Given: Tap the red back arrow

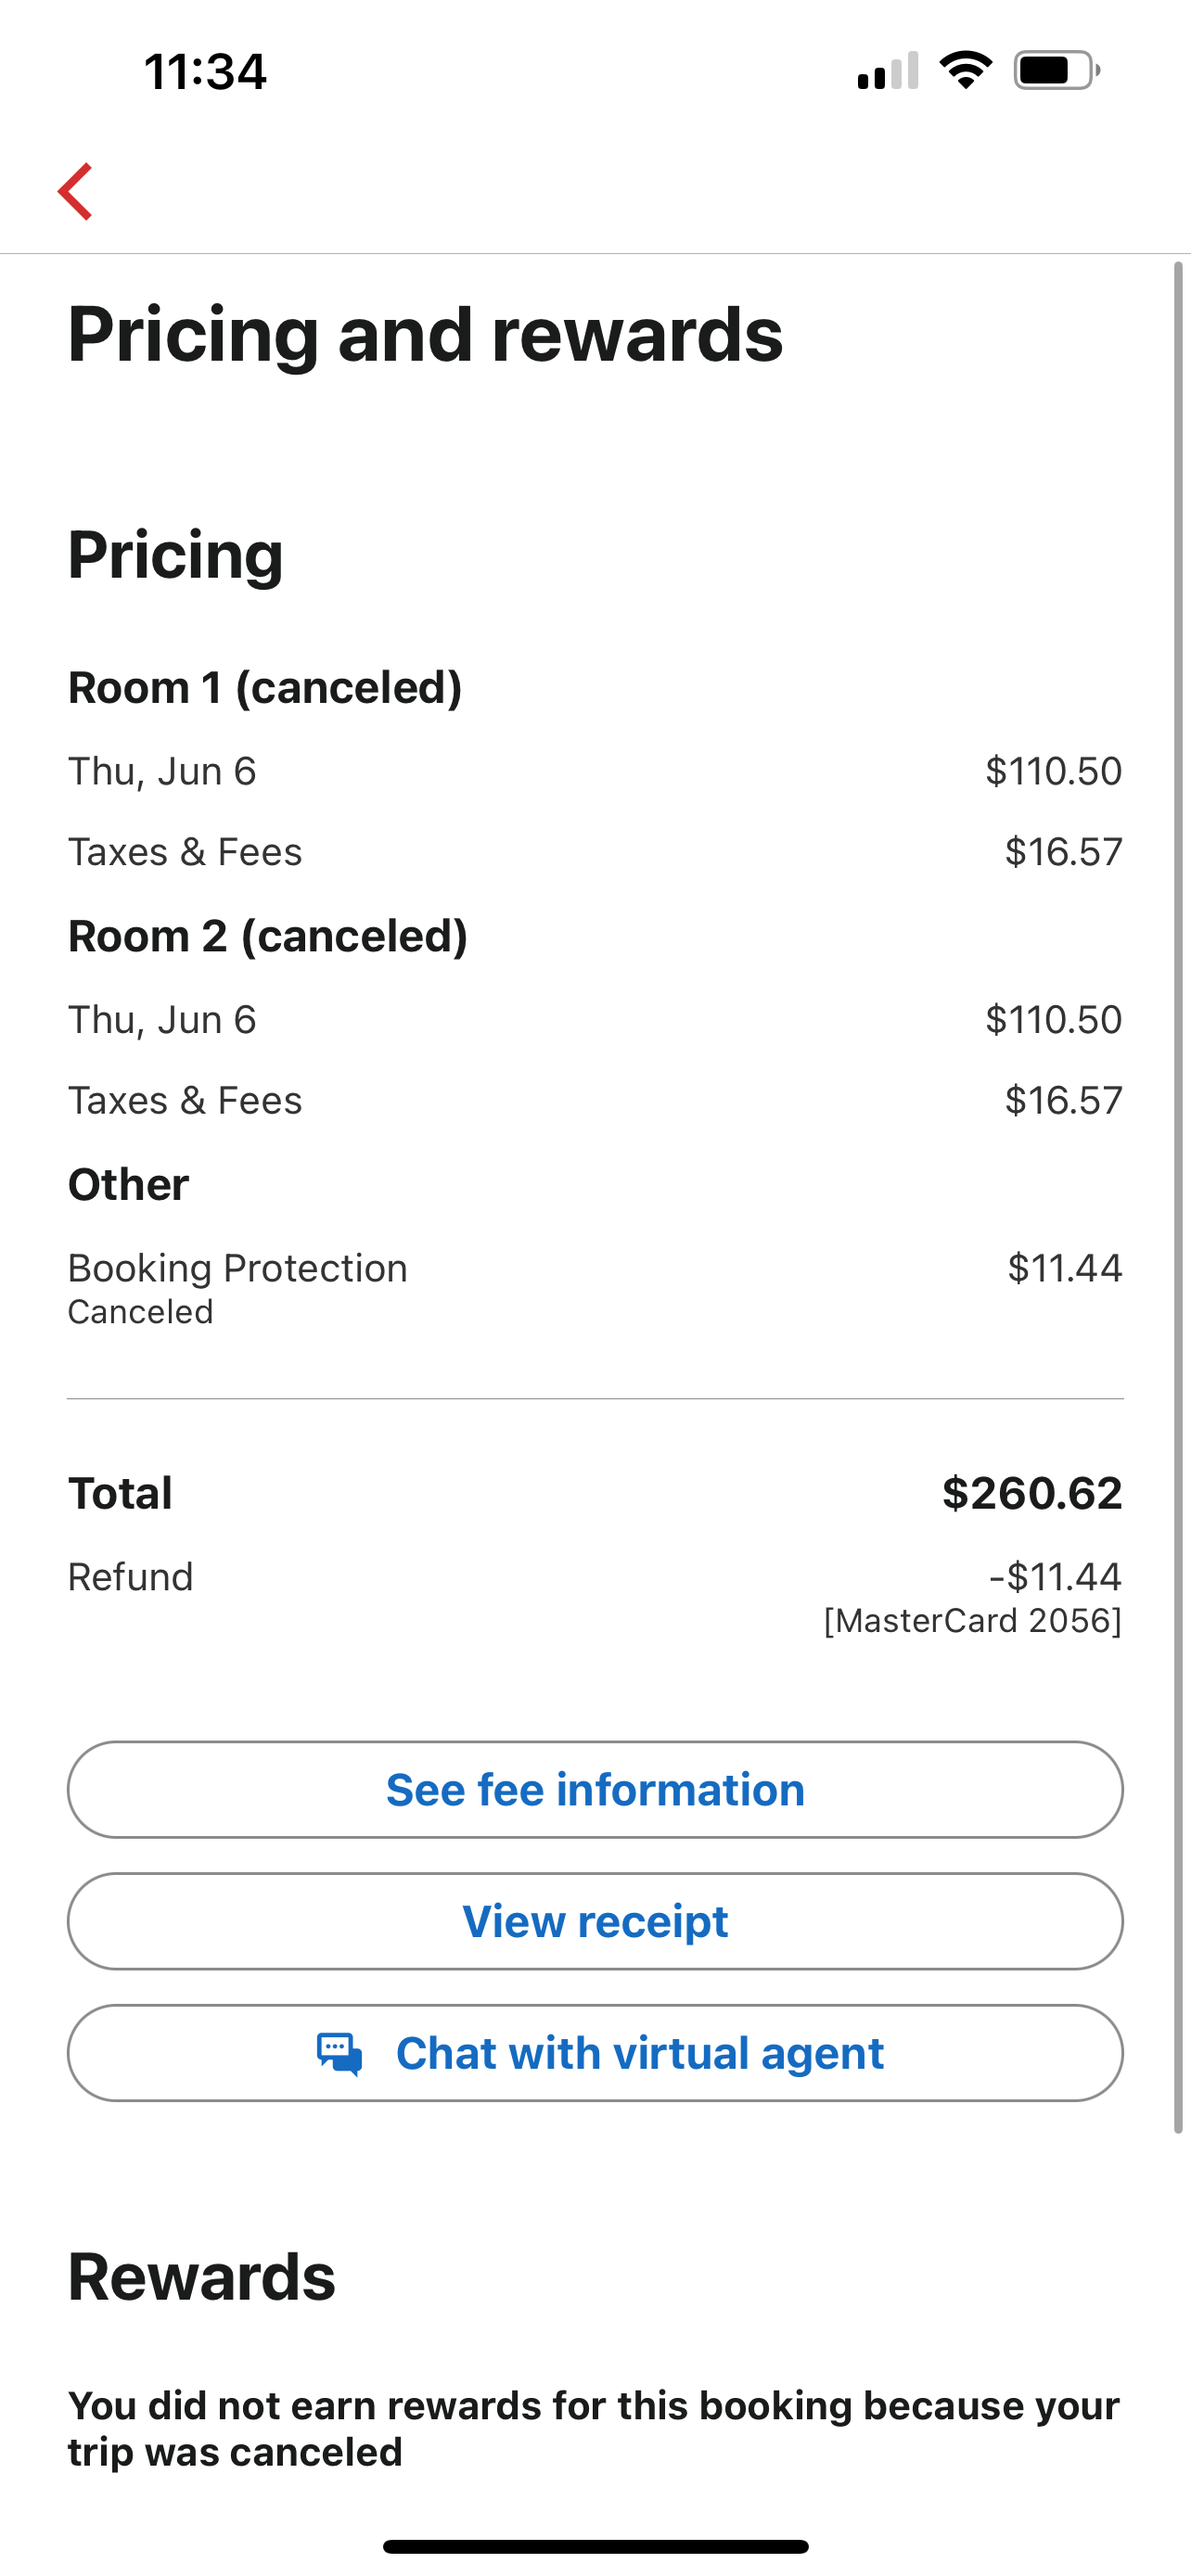Looking at the screenshot, I should point(76,191).
